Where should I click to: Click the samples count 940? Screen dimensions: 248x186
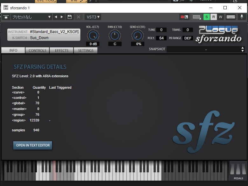point(36,130)
